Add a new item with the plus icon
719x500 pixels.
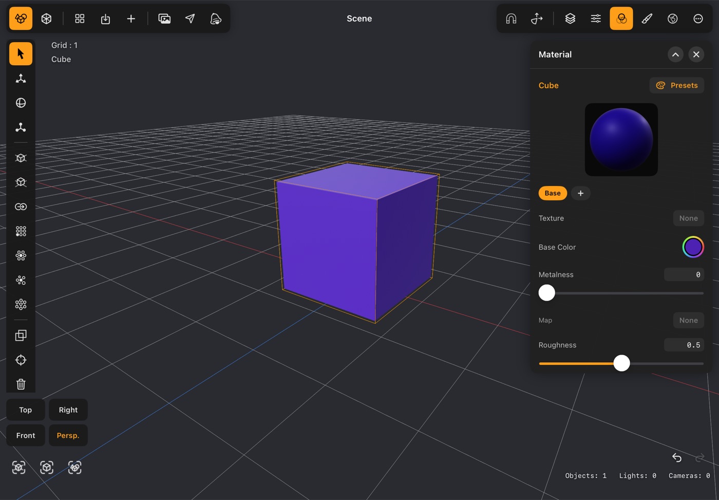coord(131,18)
